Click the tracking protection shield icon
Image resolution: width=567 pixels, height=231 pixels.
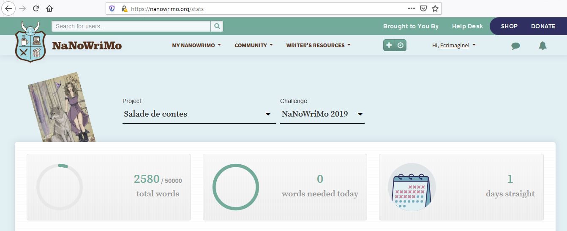112,8
